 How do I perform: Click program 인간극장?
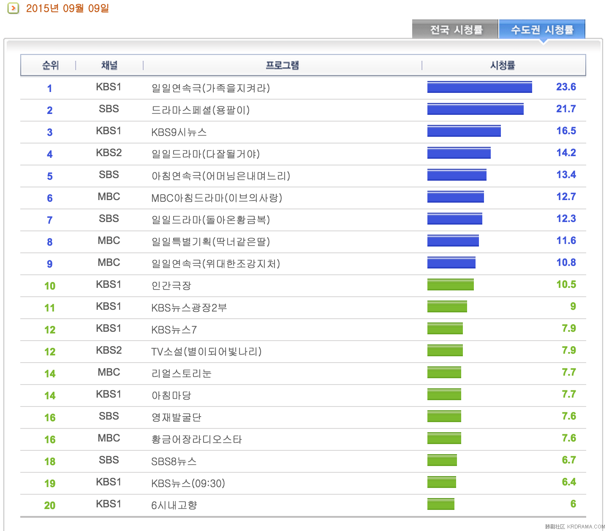coord(171,285)
